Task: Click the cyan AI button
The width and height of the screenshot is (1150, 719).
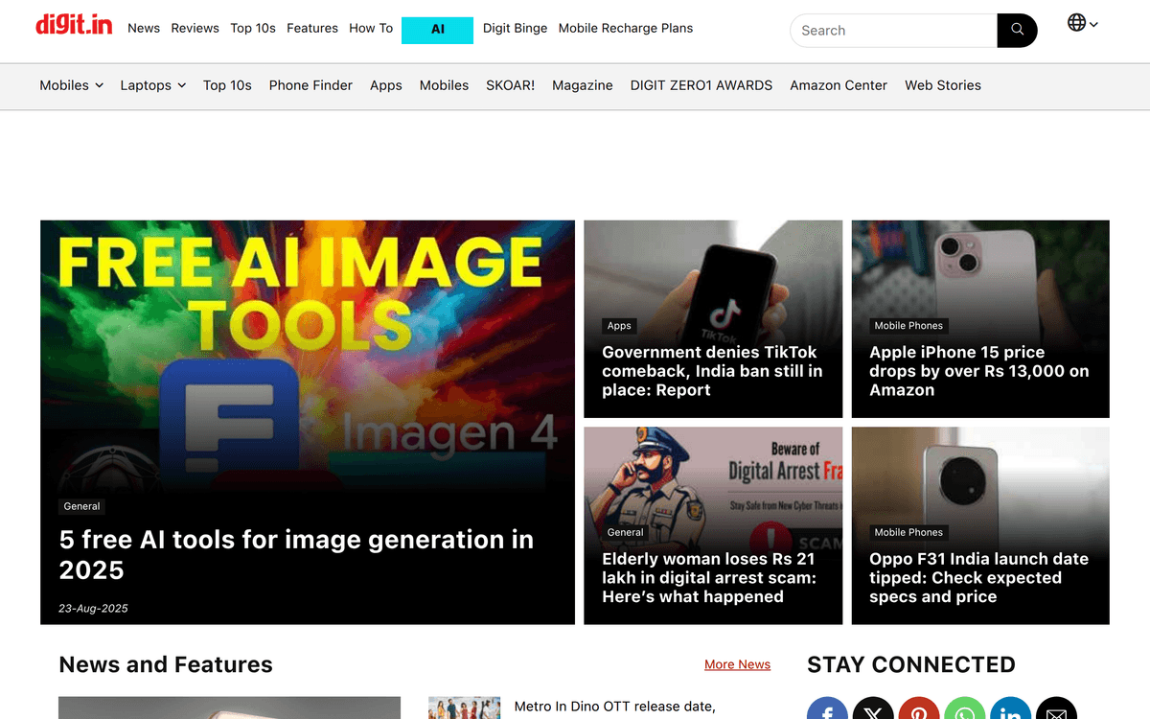Action: click(437, 30)
